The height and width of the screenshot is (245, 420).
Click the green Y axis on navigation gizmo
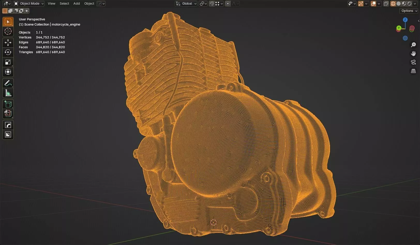[x=399, y=28]
